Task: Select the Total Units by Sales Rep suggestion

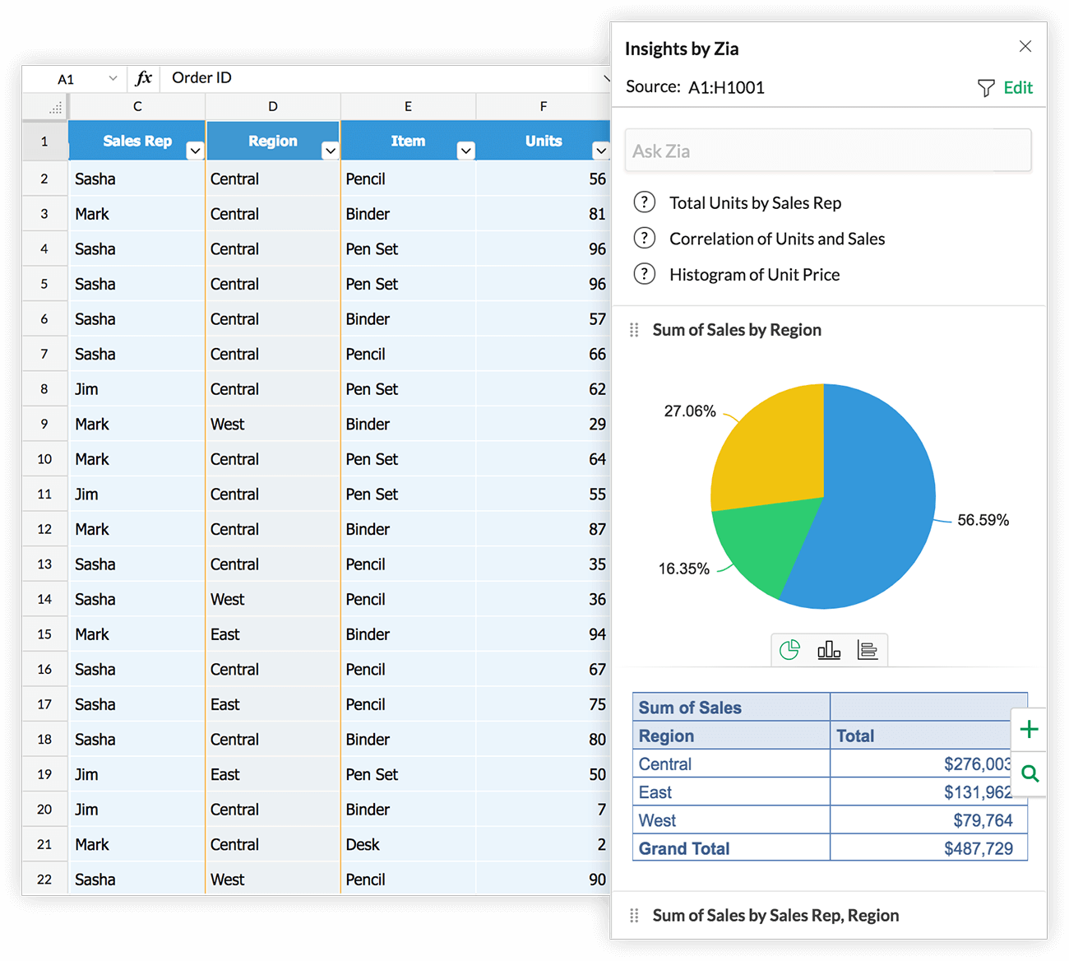Action: [x=755, y=203]
